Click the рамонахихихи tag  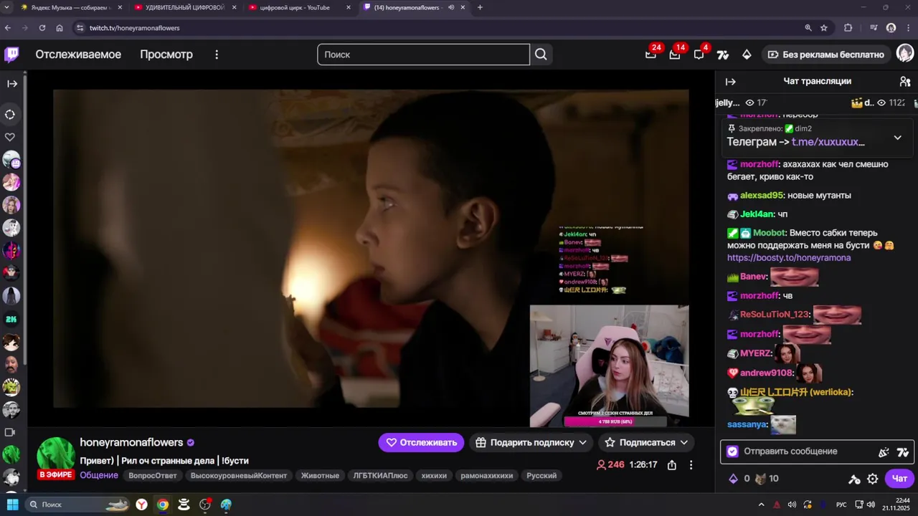tap(487, 476)
